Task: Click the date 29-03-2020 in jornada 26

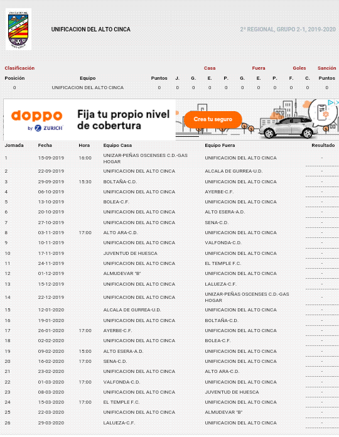Action: pyautogui.click(x=51, y=423)
